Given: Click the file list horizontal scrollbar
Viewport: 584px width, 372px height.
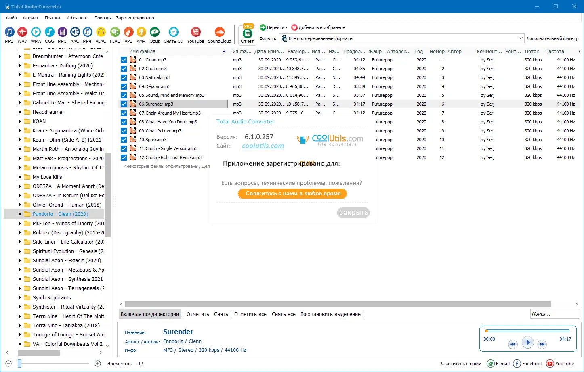Looking at the screenshot, I should pos(338,304).
